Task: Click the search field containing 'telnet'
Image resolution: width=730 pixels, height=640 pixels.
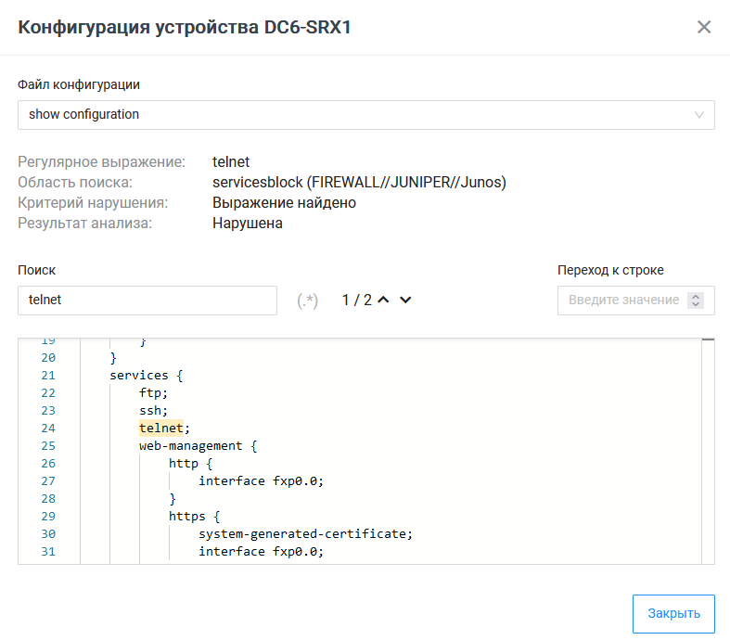Action: click(147, 301)
